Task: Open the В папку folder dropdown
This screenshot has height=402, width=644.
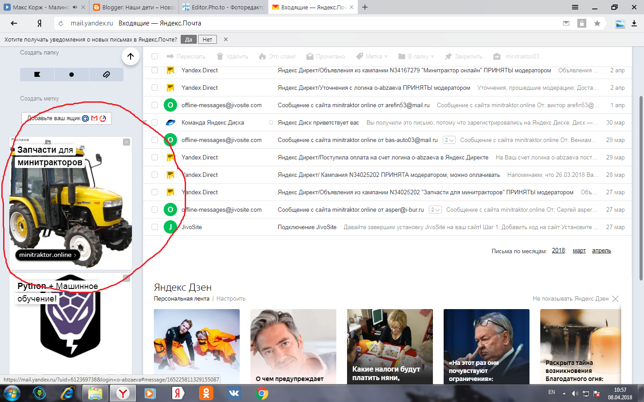Action: [416, 56]
